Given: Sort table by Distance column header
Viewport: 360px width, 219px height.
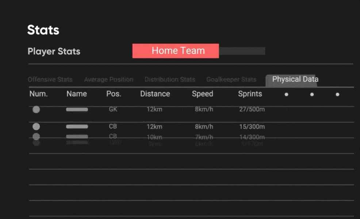Looking at the screenshot, I should pyautogui.click(x=155, y=94).
